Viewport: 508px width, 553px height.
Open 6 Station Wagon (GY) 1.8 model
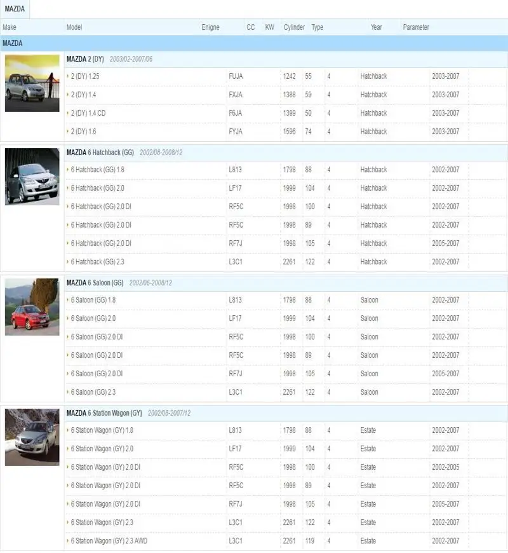click(x=102, y=430)
